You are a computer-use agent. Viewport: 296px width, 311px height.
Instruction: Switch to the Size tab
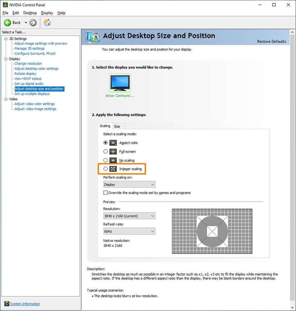(x=117, y=126)
